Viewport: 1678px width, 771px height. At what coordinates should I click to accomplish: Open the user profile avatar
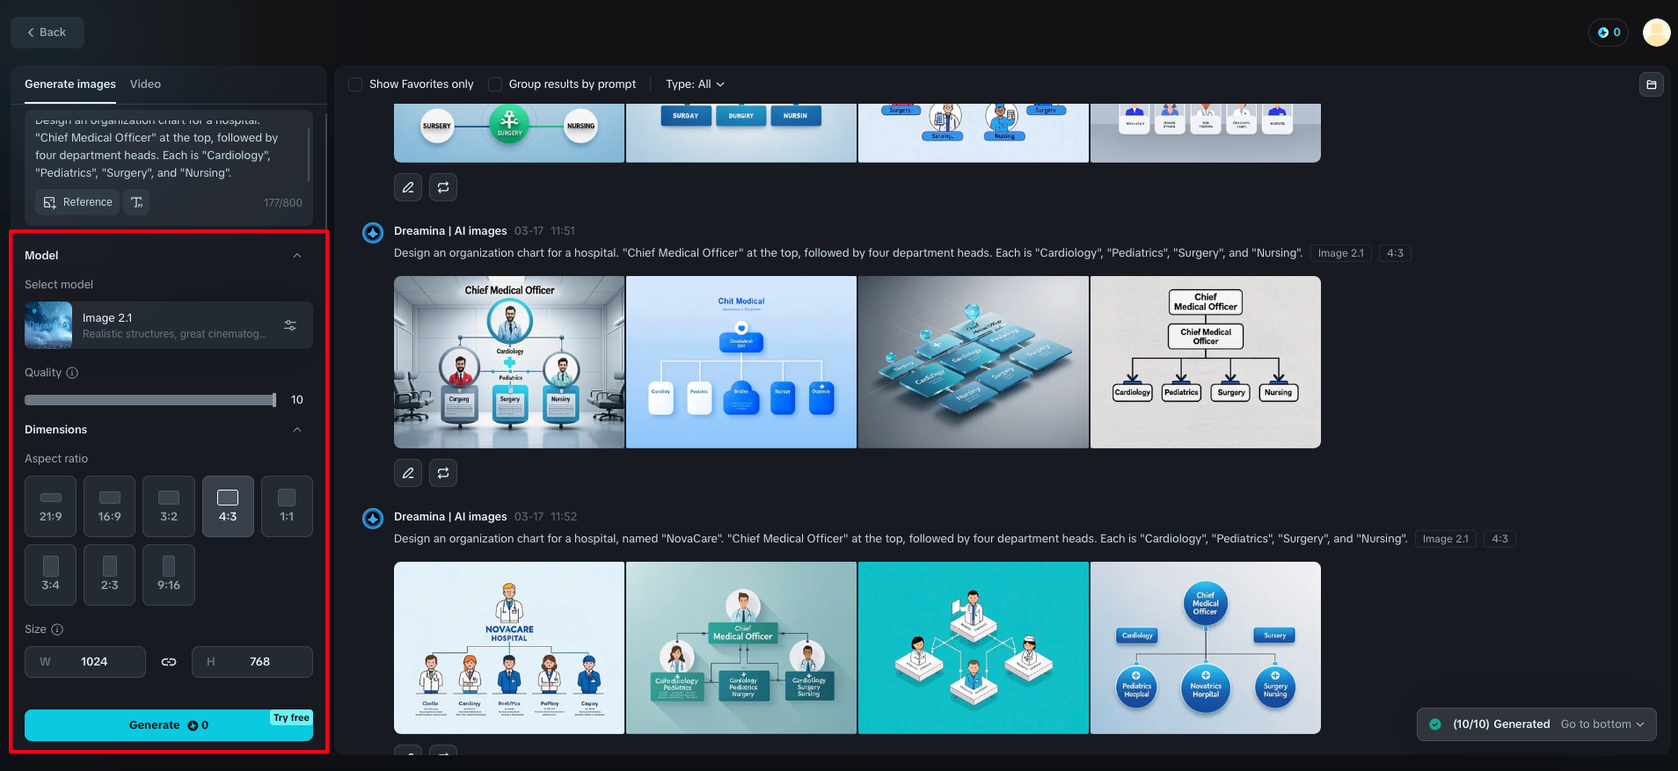pyautogui.click(x=1657, y=33)
